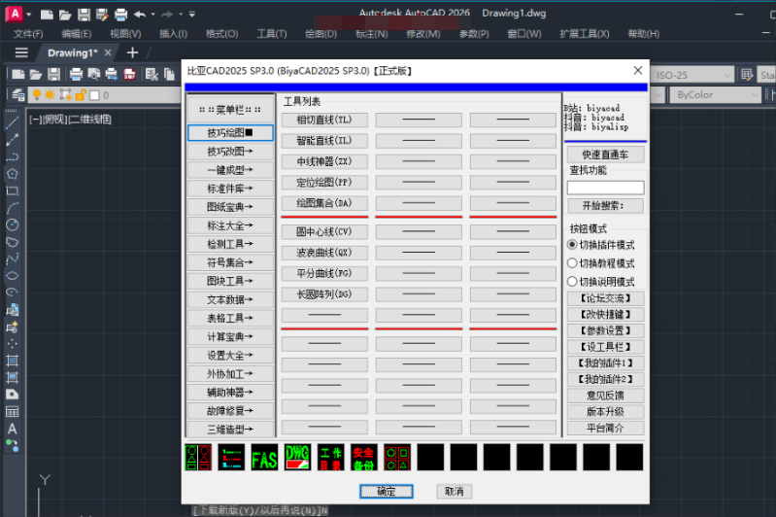Select 切换说明模式 radio button

click(x=572, y=281)
